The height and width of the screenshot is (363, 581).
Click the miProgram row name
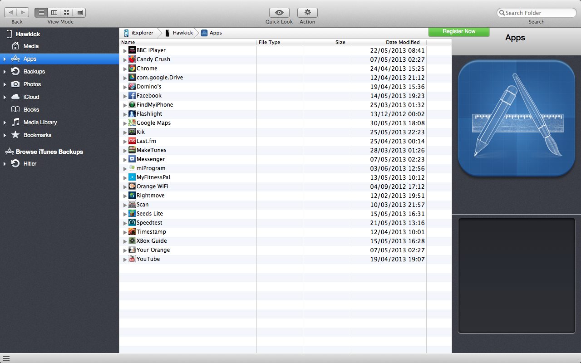coord(151,168)
